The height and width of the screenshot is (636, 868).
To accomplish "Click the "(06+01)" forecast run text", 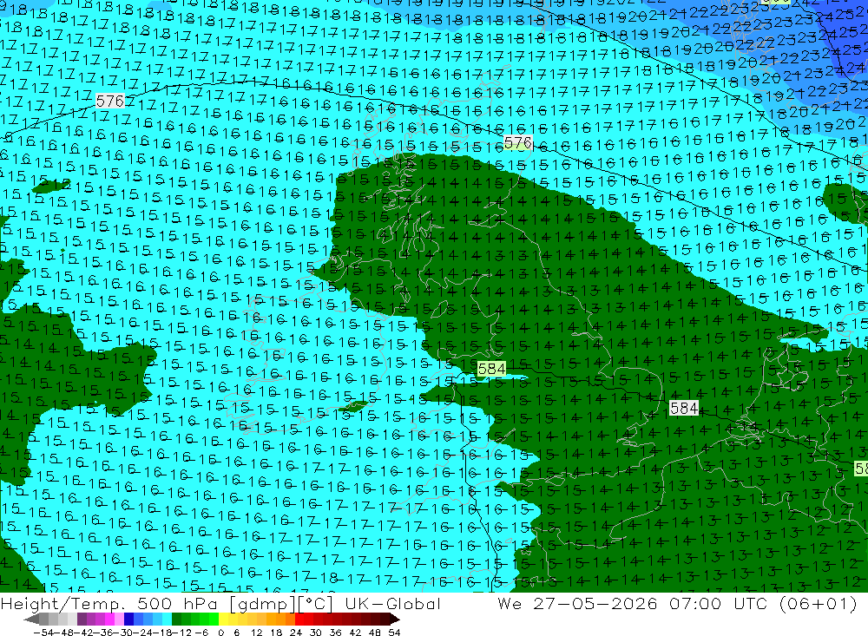I will tap(818, 604).
